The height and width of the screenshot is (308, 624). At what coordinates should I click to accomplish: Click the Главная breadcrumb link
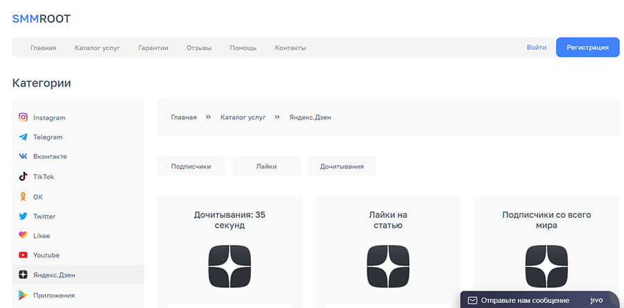184,117
